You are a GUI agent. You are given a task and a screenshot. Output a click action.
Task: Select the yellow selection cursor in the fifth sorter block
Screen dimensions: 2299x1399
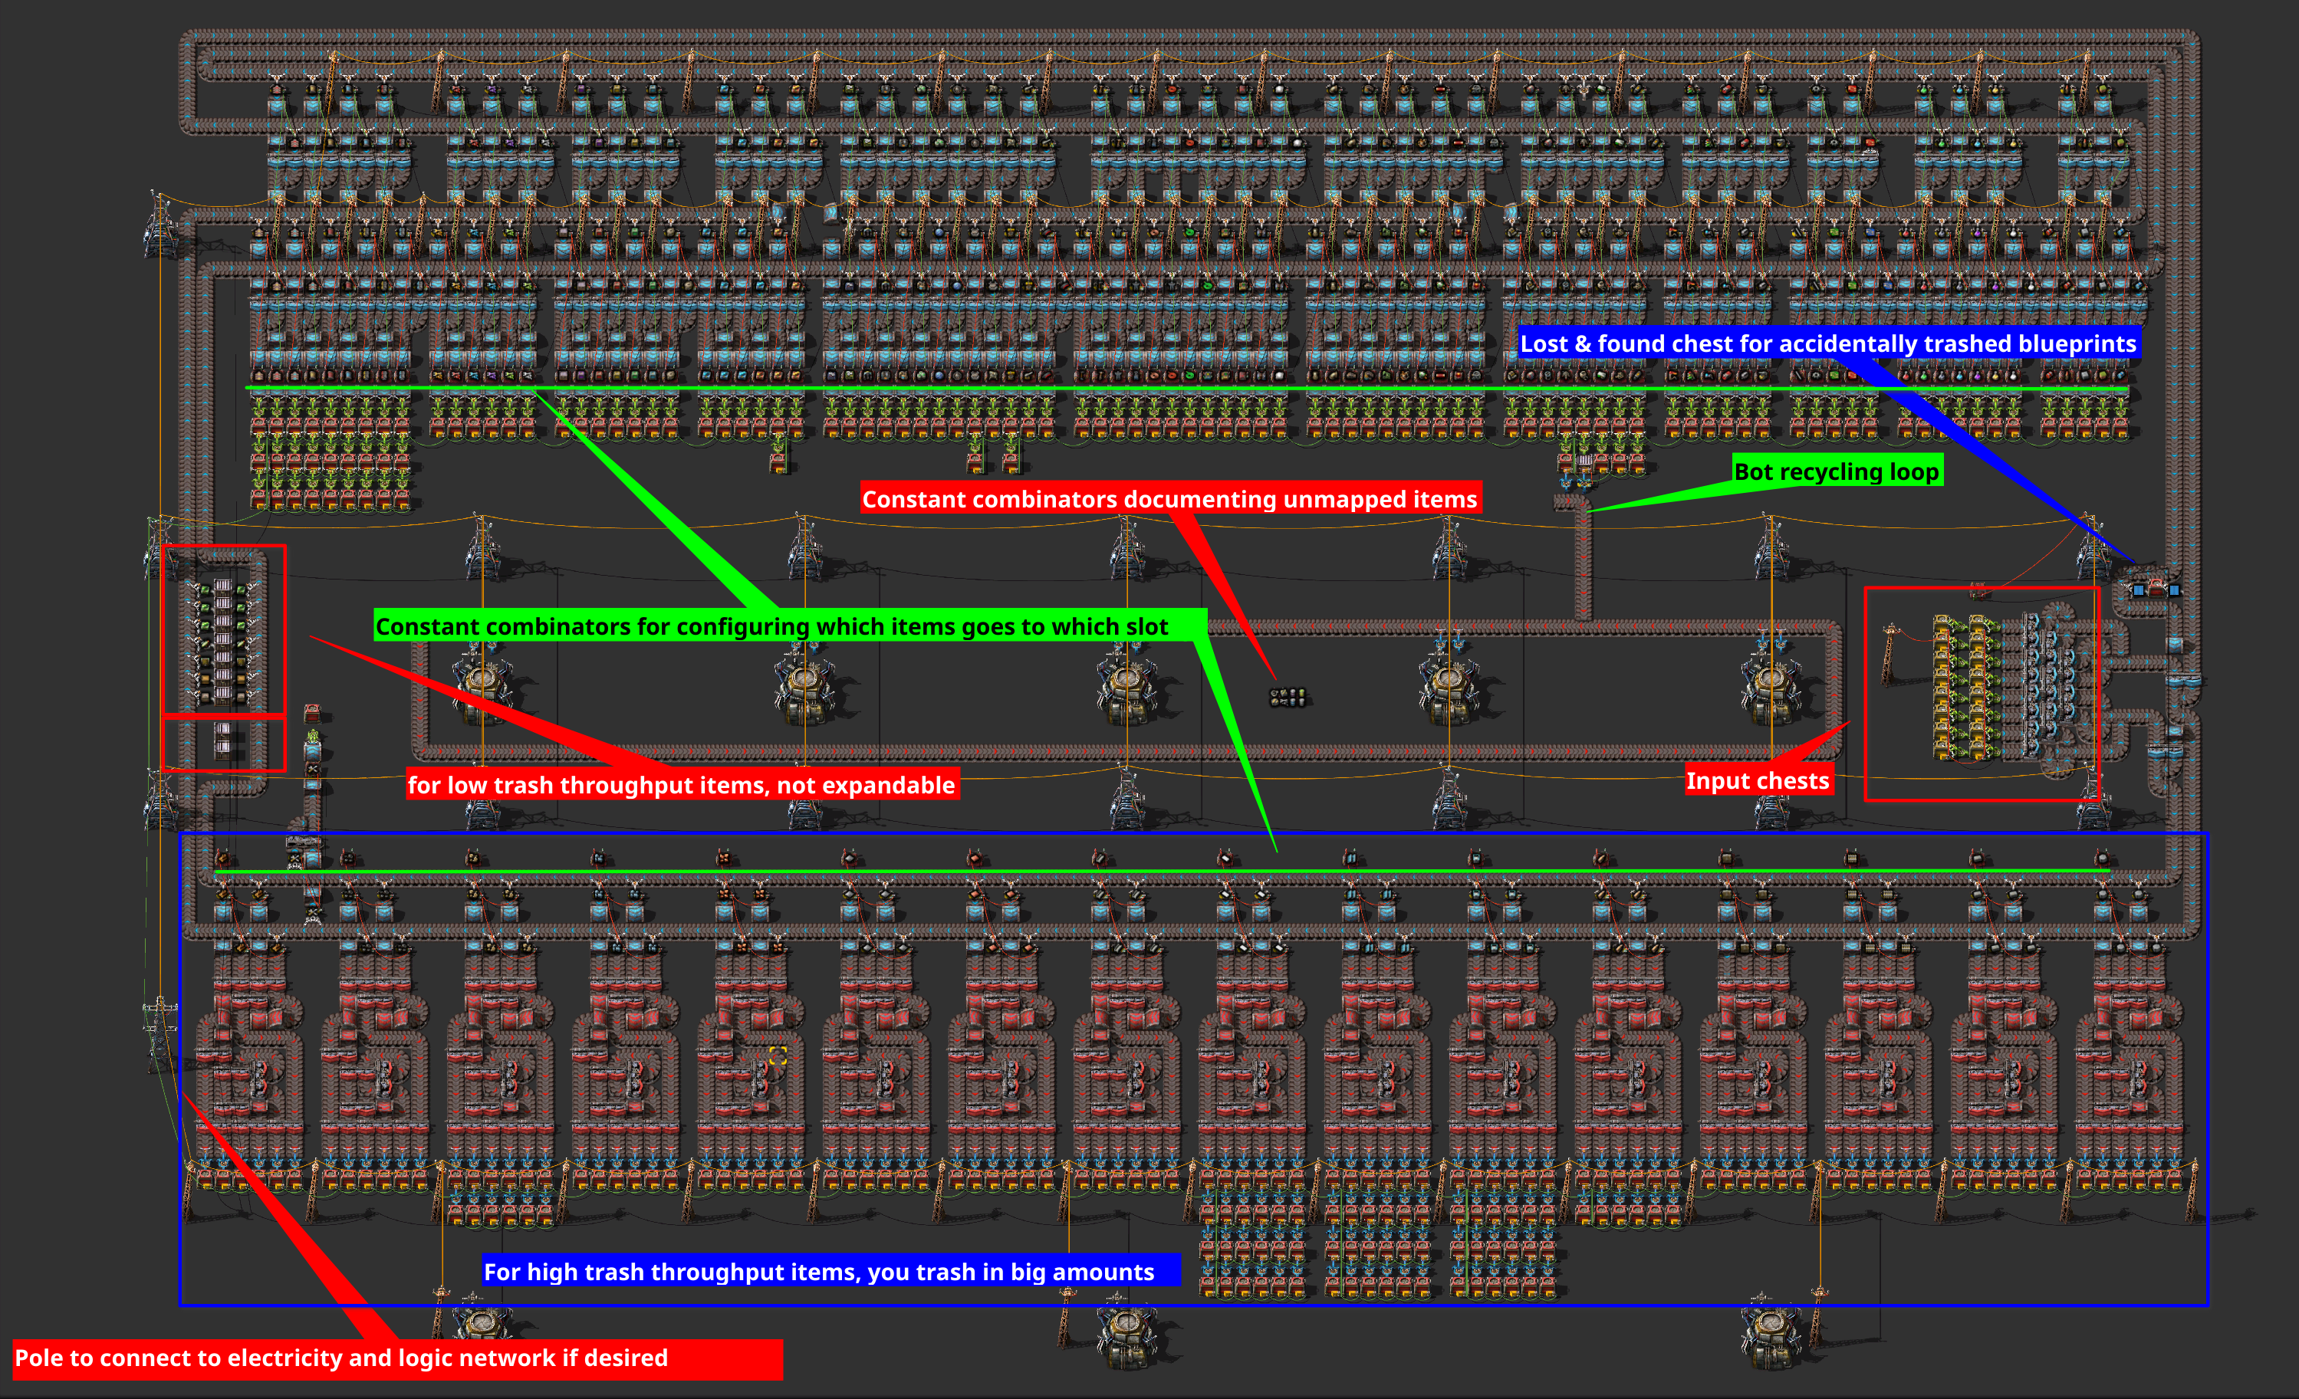tap(778, 1055)
